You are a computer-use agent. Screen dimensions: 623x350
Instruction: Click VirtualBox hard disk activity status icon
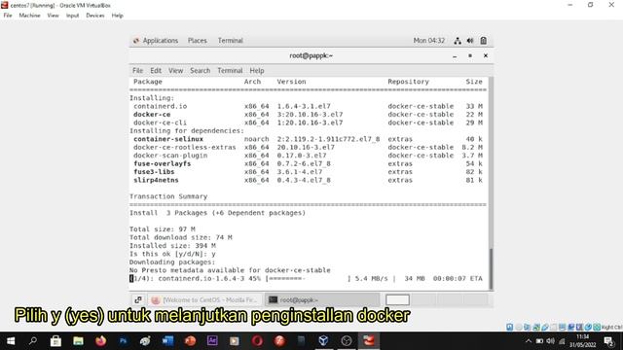pos(510,327)
